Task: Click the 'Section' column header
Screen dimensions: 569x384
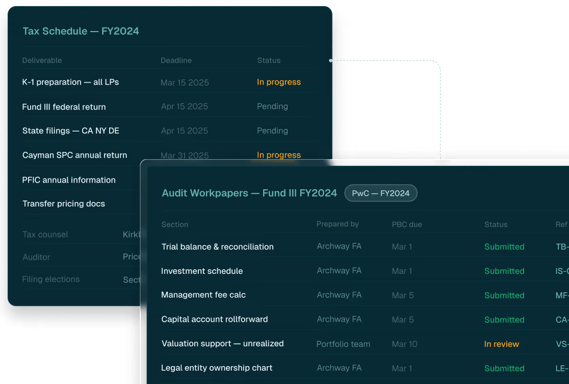Action: click(x=174, y=224)
